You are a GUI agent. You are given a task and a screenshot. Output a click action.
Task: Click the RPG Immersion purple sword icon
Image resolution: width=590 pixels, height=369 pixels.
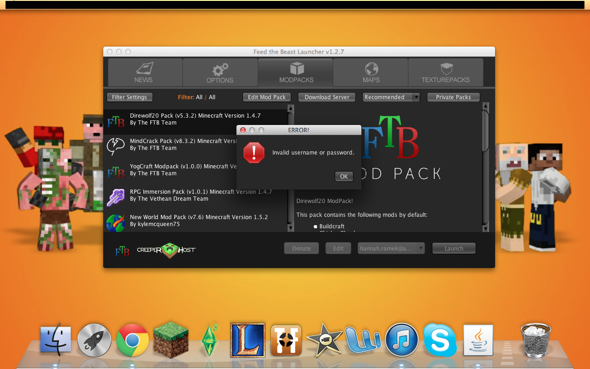(x=116, y=197)
